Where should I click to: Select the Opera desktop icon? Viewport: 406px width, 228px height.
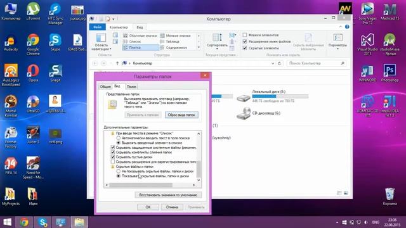coord(33,73)
